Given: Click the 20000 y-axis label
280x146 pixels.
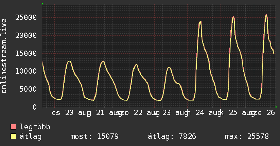Looking at the screenshot, I should coord(26,35).
